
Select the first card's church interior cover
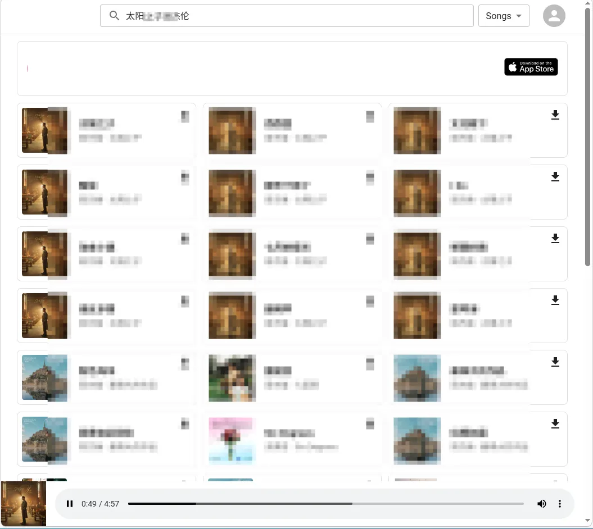44,130
